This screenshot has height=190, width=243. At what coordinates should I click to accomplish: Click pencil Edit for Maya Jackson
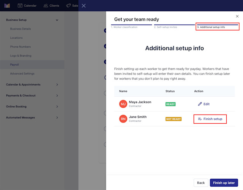(x=204, y=104)
